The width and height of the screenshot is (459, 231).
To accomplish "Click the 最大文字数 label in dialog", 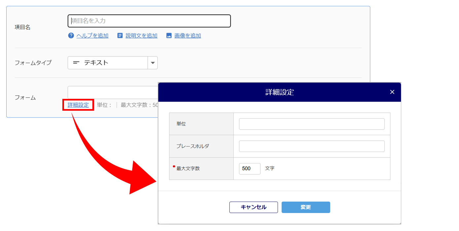I will (188, 168).
